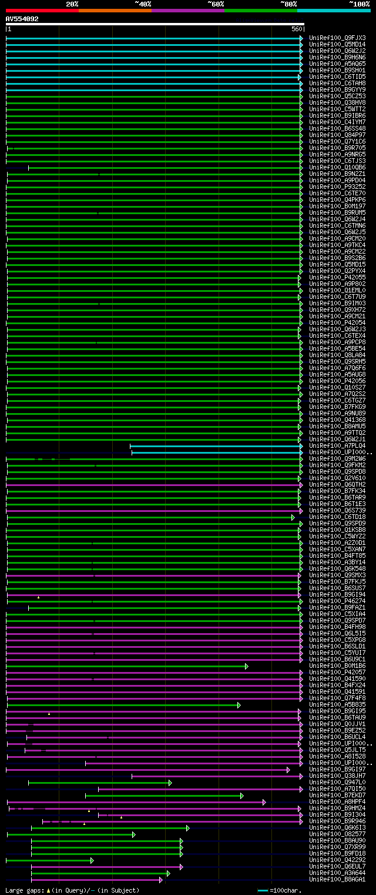This screenshot has width=376, height=895.
Task: Select label UniRef100_Q84P97
Action: (x=337, y=135)
